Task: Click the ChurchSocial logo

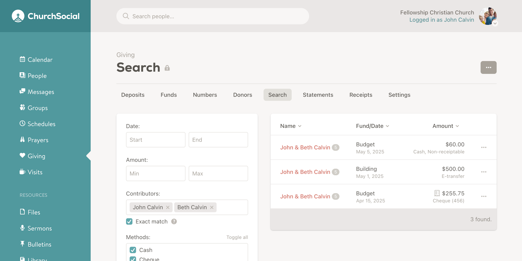Action: 45,16
